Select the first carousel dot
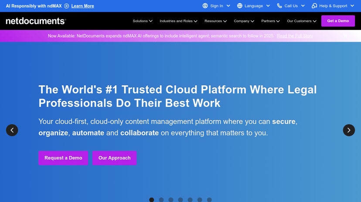 pyautogui.click(x=151, y=200)
